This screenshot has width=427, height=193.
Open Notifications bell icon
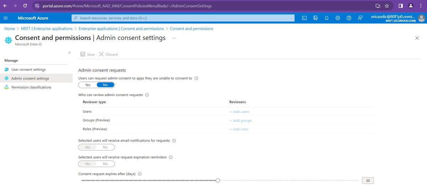[326, 18]
